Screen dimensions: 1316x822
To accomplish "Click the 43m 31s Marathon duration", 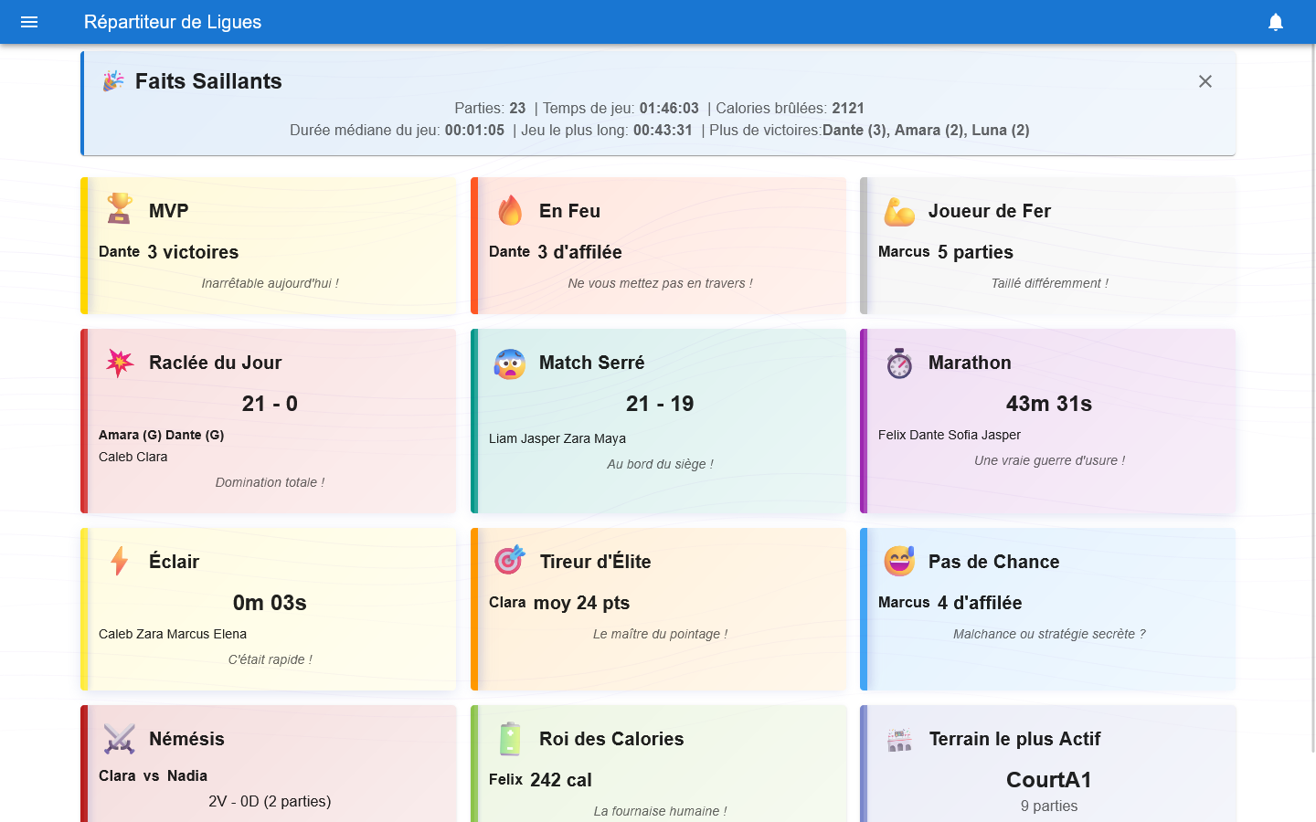I will (1048, 404).
